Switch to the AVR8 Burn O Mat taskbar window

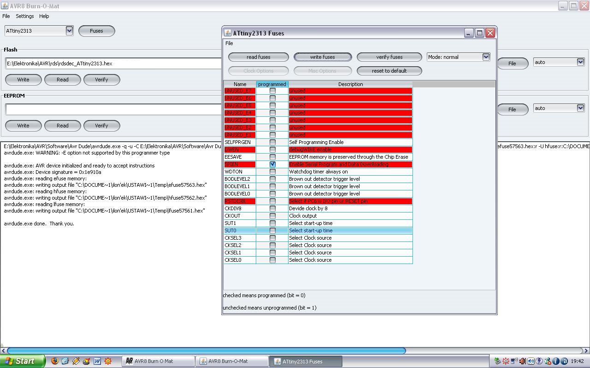[x=158, y=361]
